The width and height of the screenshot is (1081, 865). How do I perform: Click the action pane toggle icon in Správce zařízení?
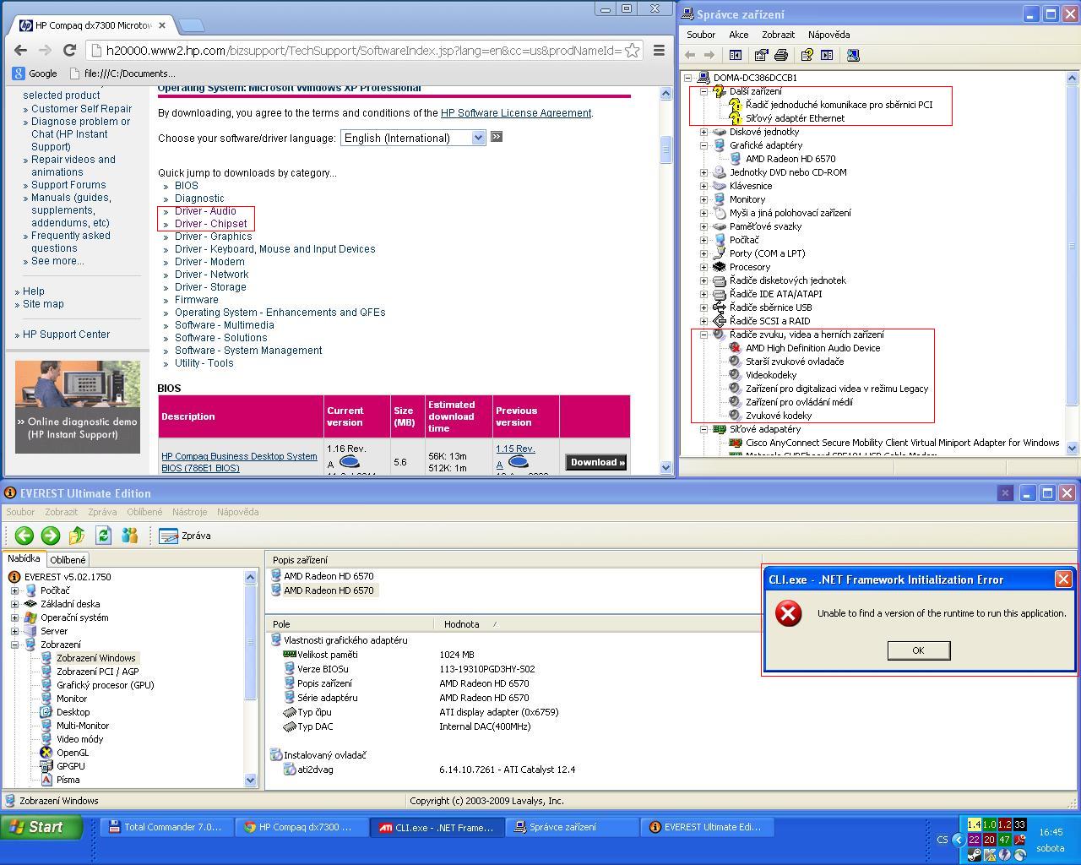coord(827,55)
